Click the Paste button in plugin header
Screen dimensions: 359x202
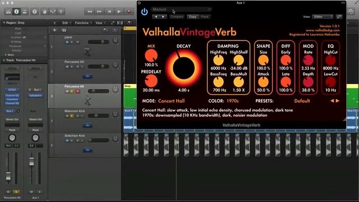pos(204,17)
